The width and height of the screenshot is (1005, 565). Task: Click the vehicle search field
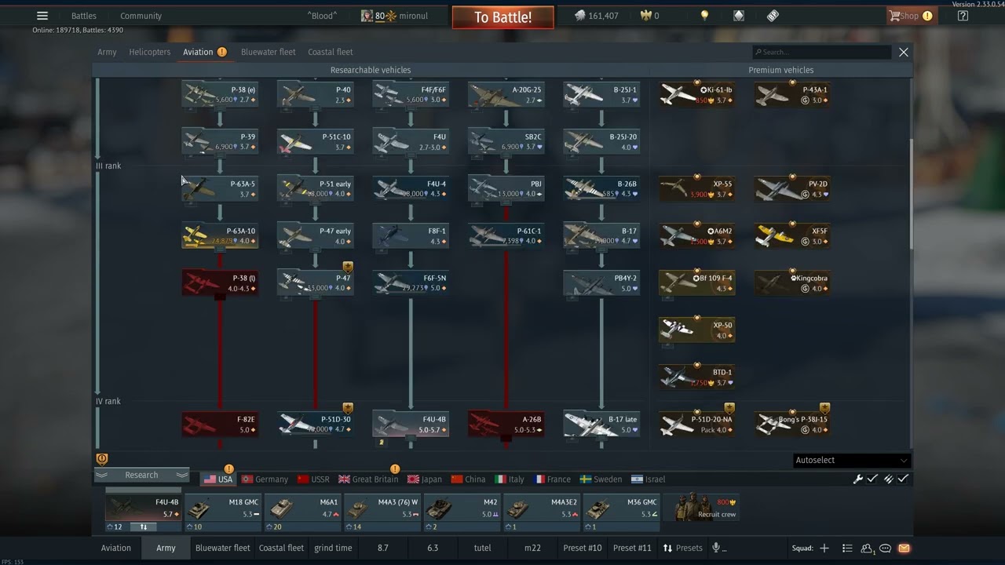[821, 52]
